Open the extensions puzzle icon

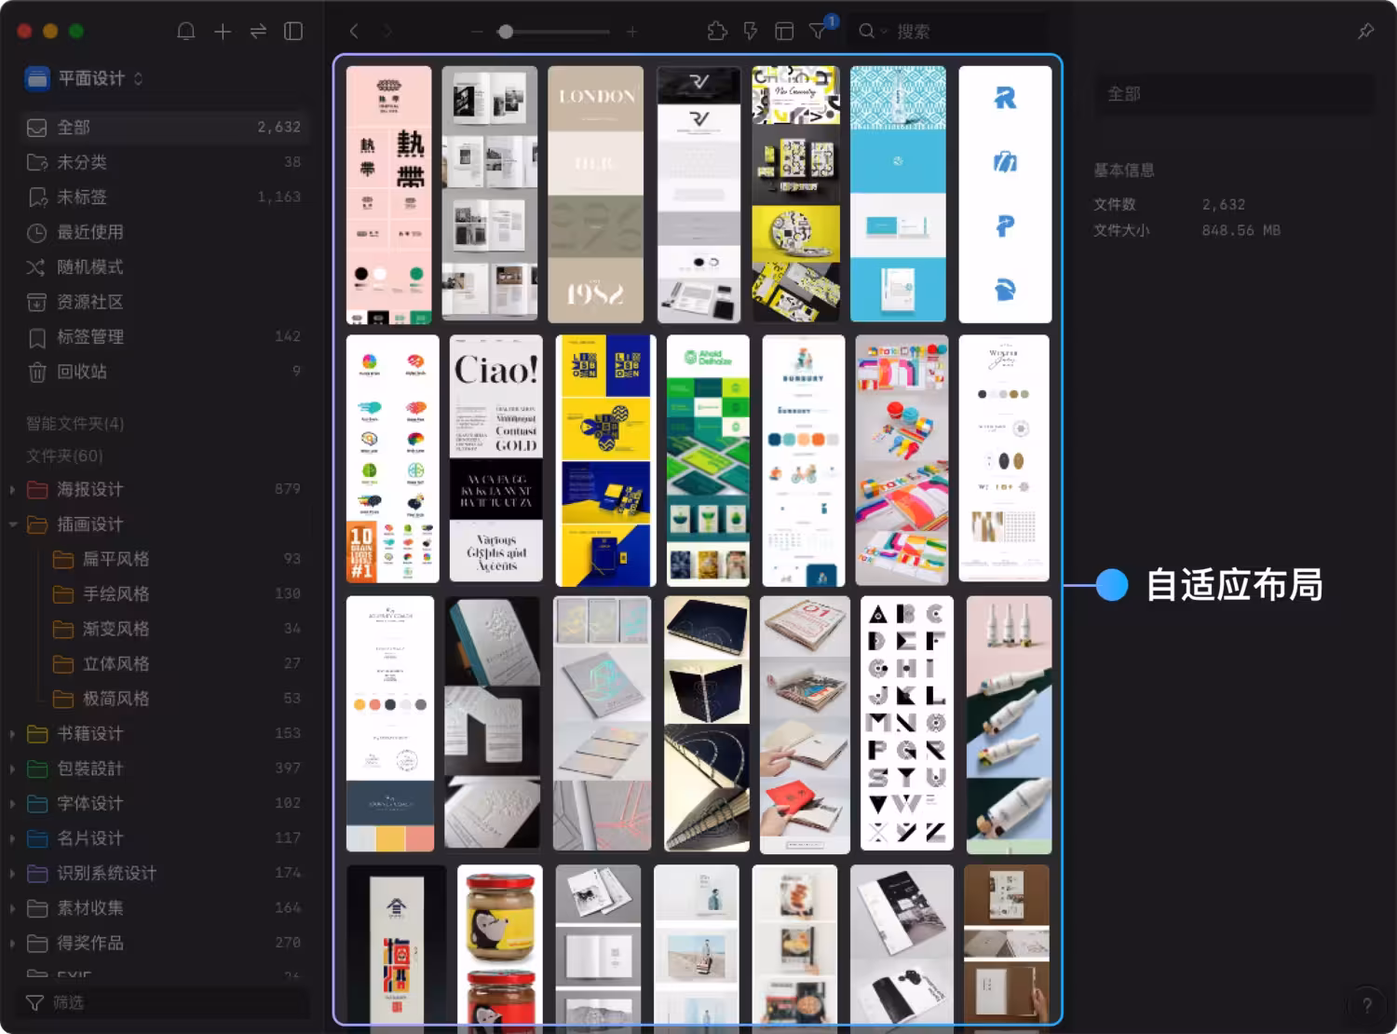click(x=716, y=32)
